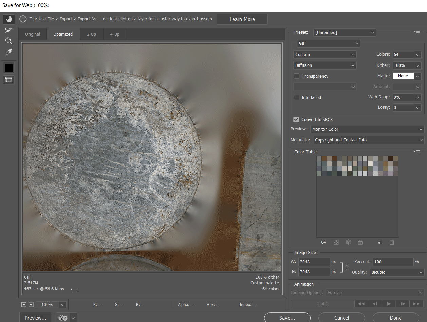Click the new color icon in Color Table

coord(380,242)
